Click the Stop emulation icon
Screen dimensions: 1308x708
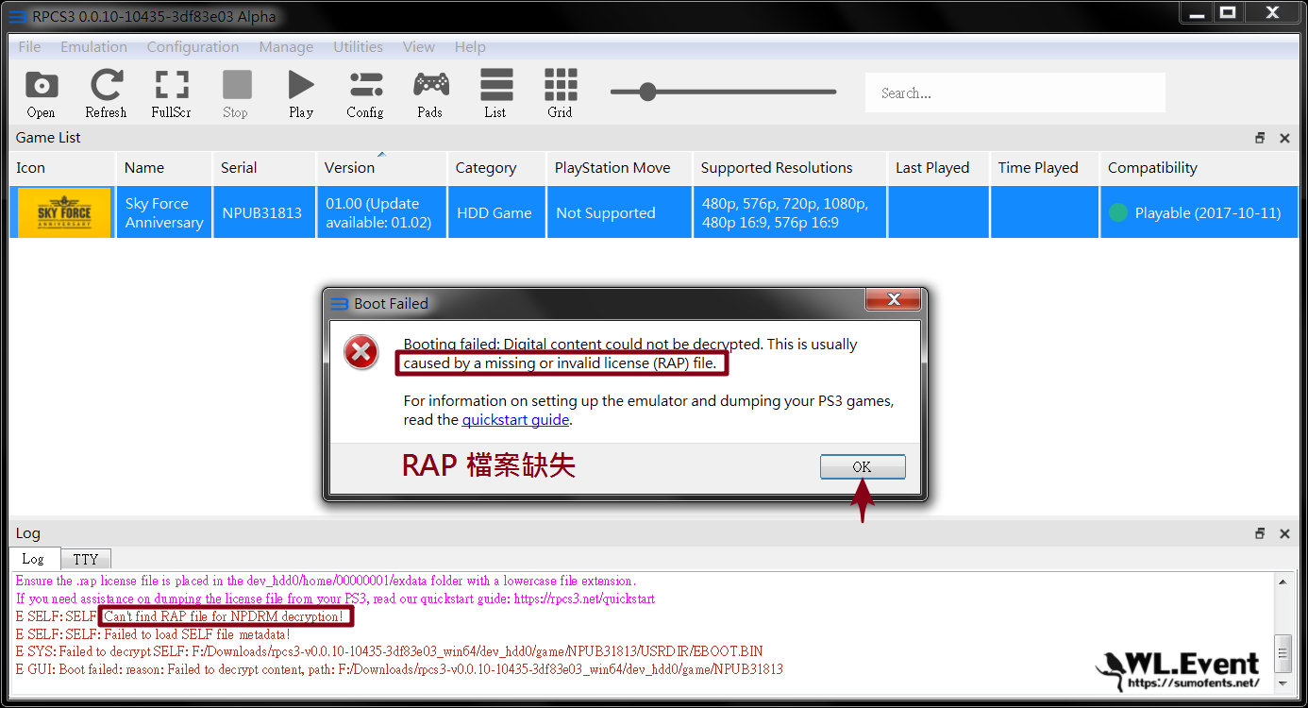pyautogui.click(x=236, y=93)
